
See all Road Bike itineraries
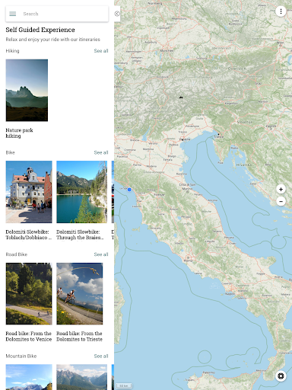pyautogui.click(x=101, y=254)
